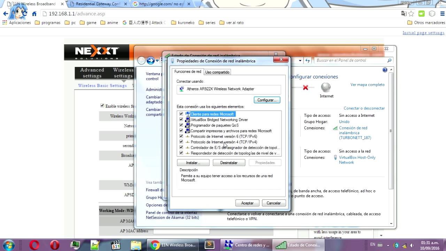
Task: Open the Advanced settings router menu
Action: pyautogui.click(x=92, y=73)
